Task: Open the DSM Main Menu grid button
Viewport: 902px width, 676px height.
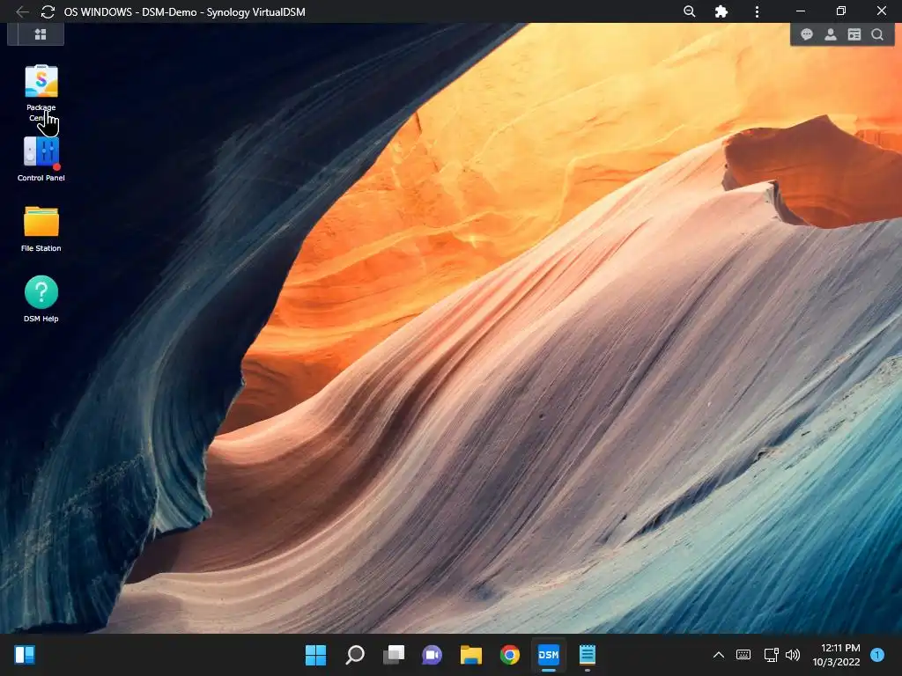Action: click(41, 34)
